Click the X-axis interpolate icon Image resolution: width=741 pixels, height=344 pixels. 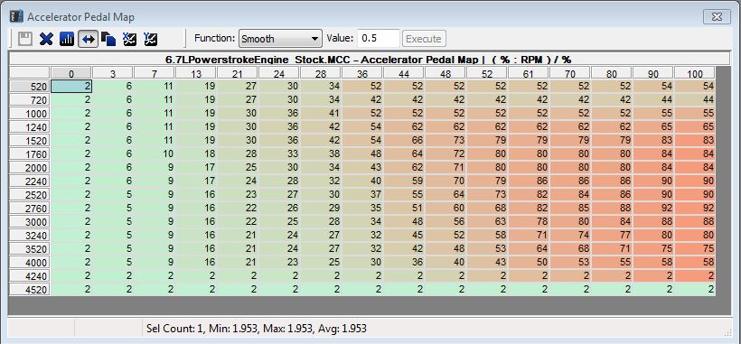click(129, 39)
